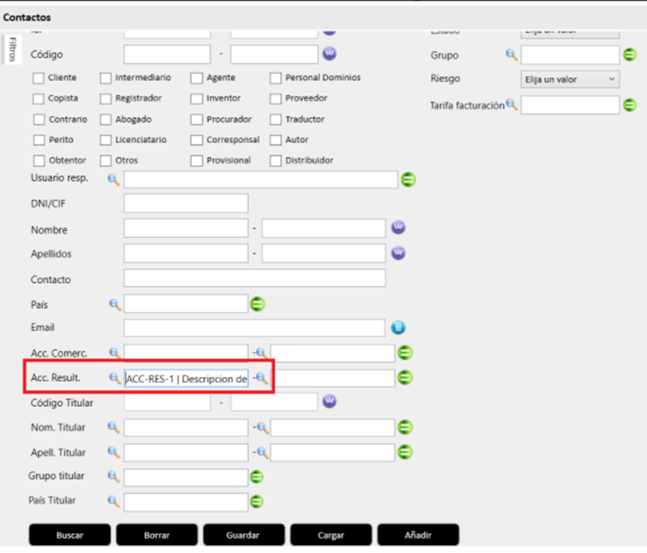Check the Abogado checkbox
Viewport: 647px width, 553px height.
[x=106, y=120]
